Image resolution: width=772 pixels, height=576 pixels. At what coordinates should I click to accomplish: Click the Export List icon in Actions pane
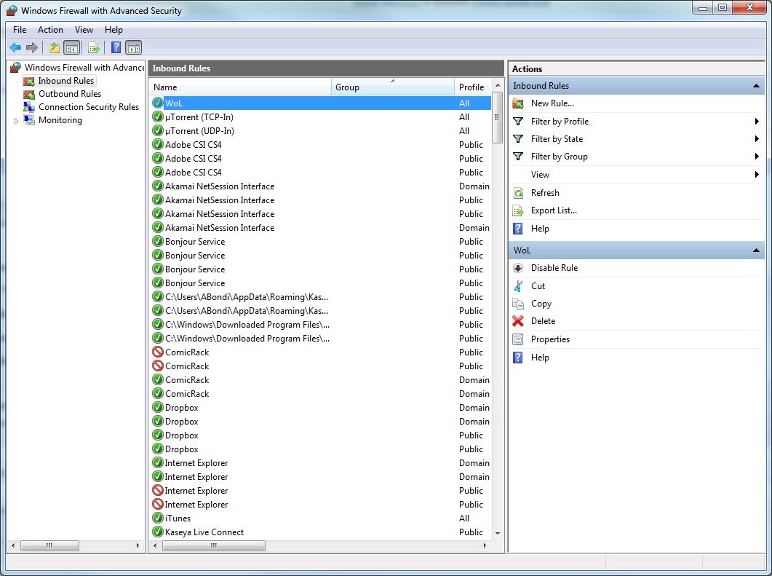point(518,211)
